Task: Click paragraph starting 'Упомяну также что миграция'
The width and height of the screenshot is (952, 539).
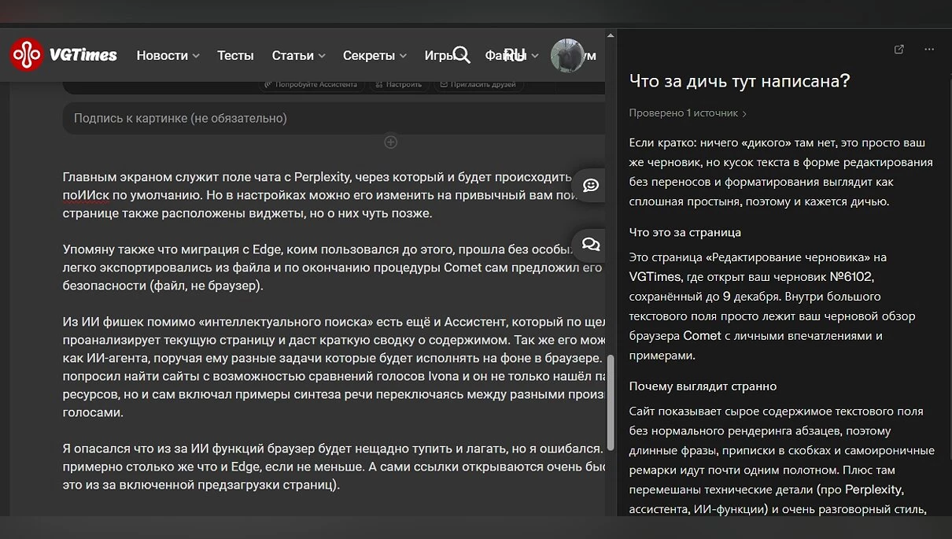Action: (x=334, y=268)
